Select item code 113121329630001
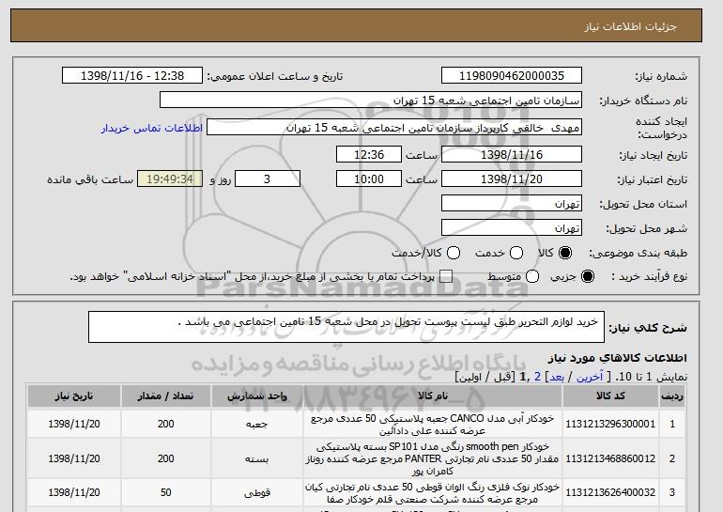 (610, 424)
